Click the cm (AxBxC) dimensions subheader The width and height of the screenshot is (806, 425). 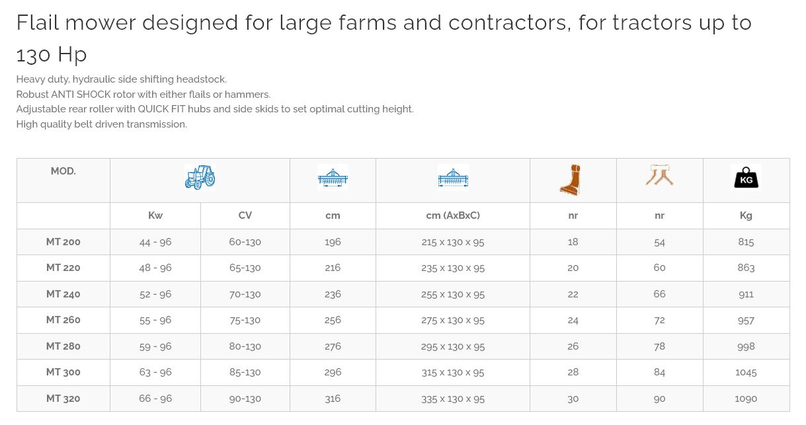[453, 215]
